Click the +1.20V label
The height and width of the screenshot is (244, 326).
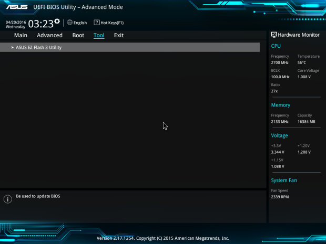[x=303, y=146]
